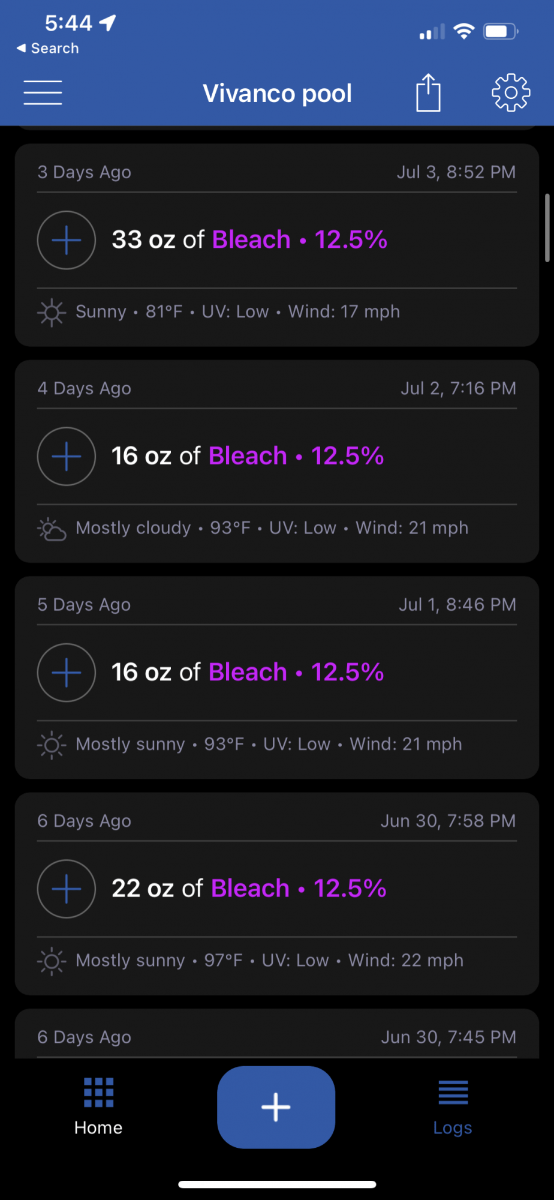Go back to Search
554x1200 pixels.
pyautogui.click(x=47, y=48)
